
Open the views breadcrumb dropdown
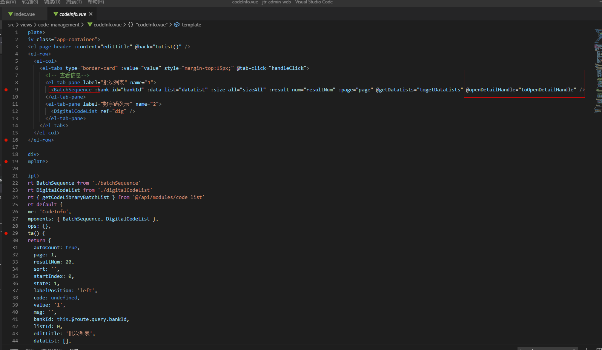[26, 25]
